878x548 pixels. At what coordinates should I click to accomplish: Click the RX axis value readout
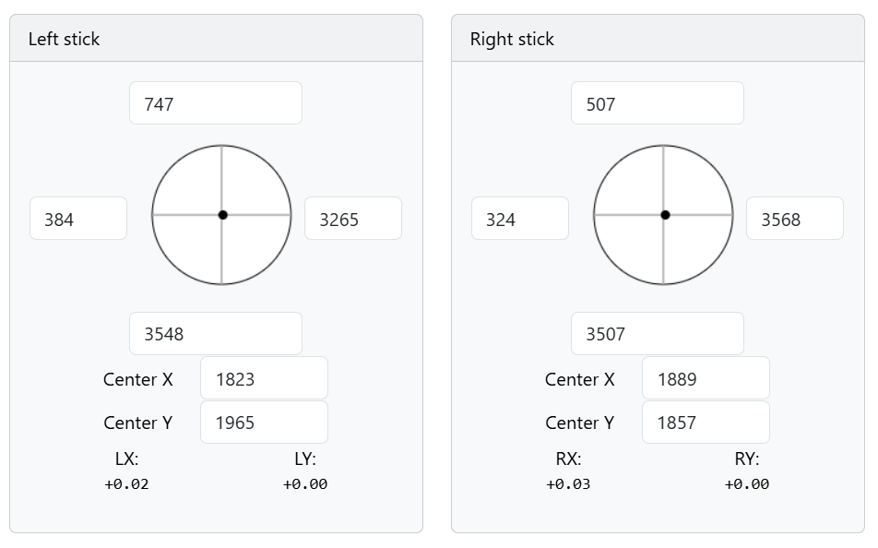click(568, 483)
